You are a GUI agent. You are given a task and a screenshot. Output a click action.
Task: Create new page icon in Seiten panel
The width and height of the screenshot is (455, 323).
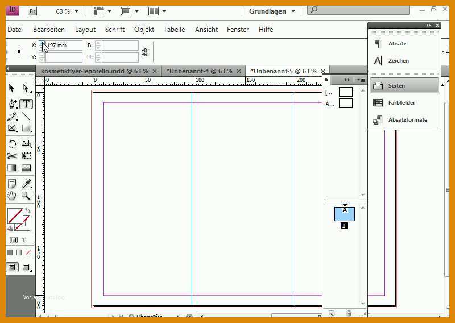(x=332, y=313)
